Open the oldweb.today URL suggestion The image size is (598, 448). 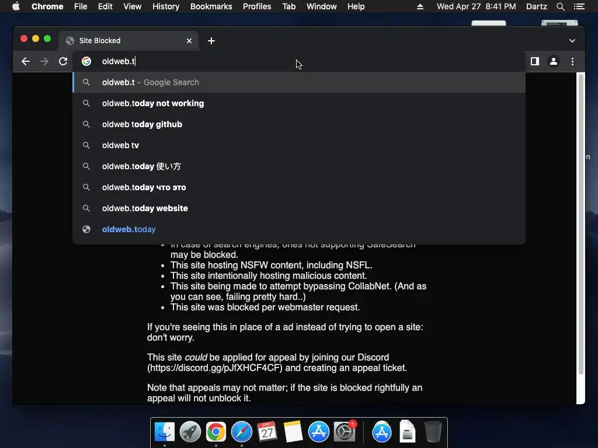(x=299, y=229)
